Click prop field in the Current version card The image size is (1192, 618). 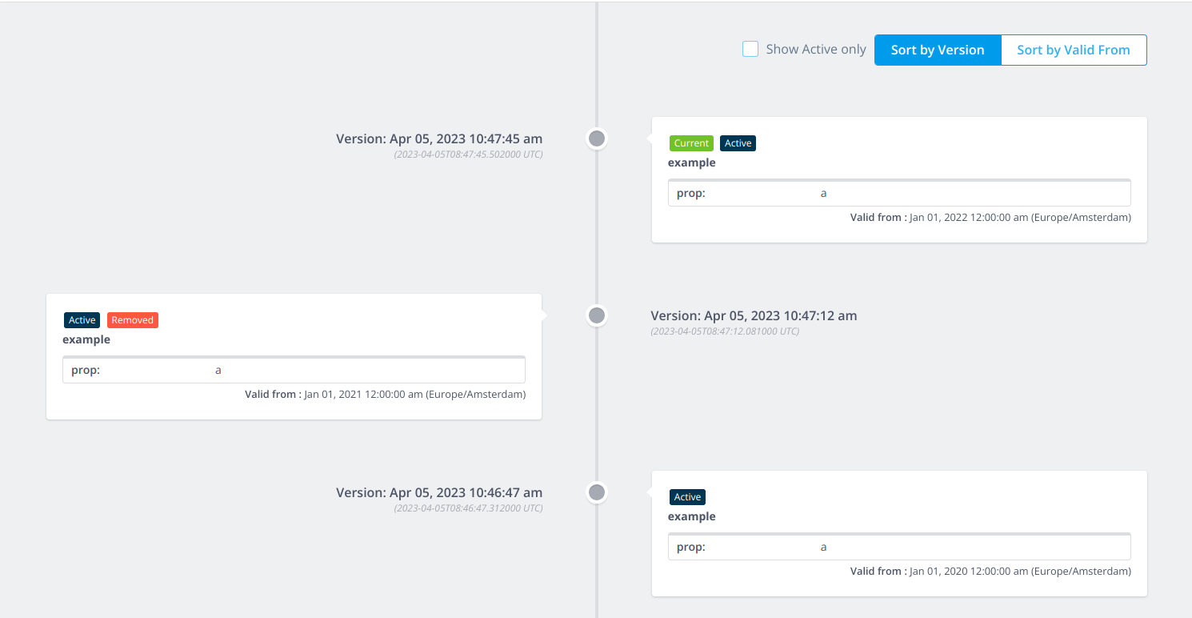[899, 193]
